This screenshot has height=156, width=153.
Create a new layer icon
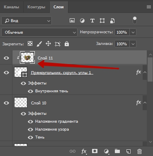coord(129,151)
